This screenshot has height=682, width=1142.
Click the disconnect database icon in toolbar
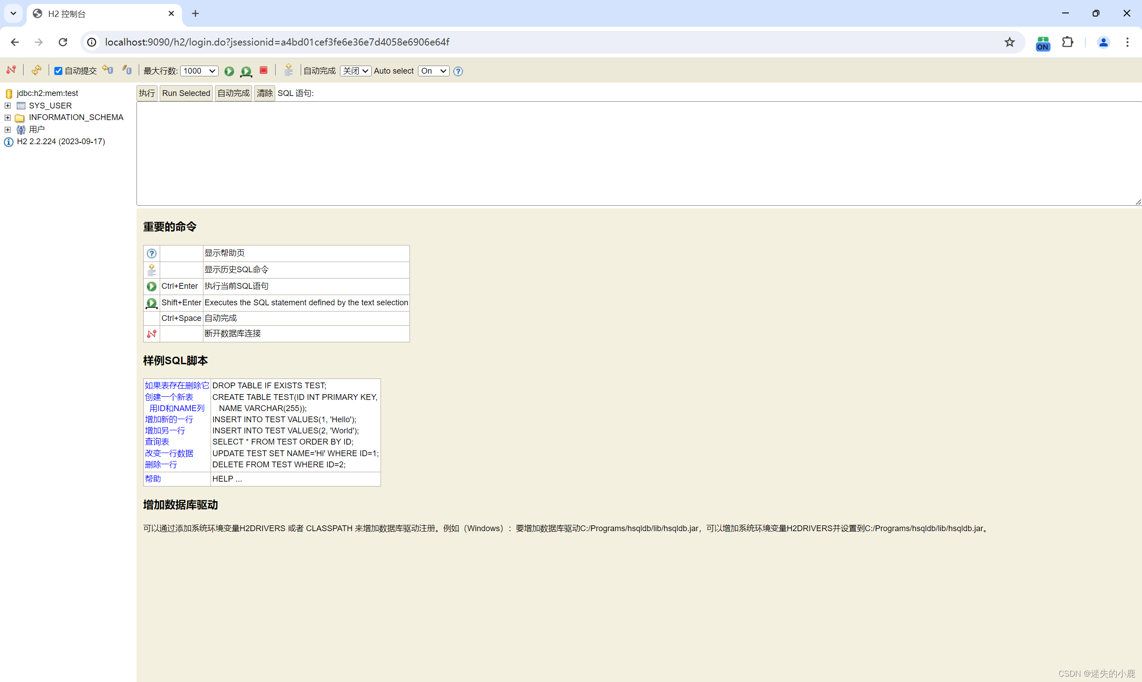coord(12,70)
